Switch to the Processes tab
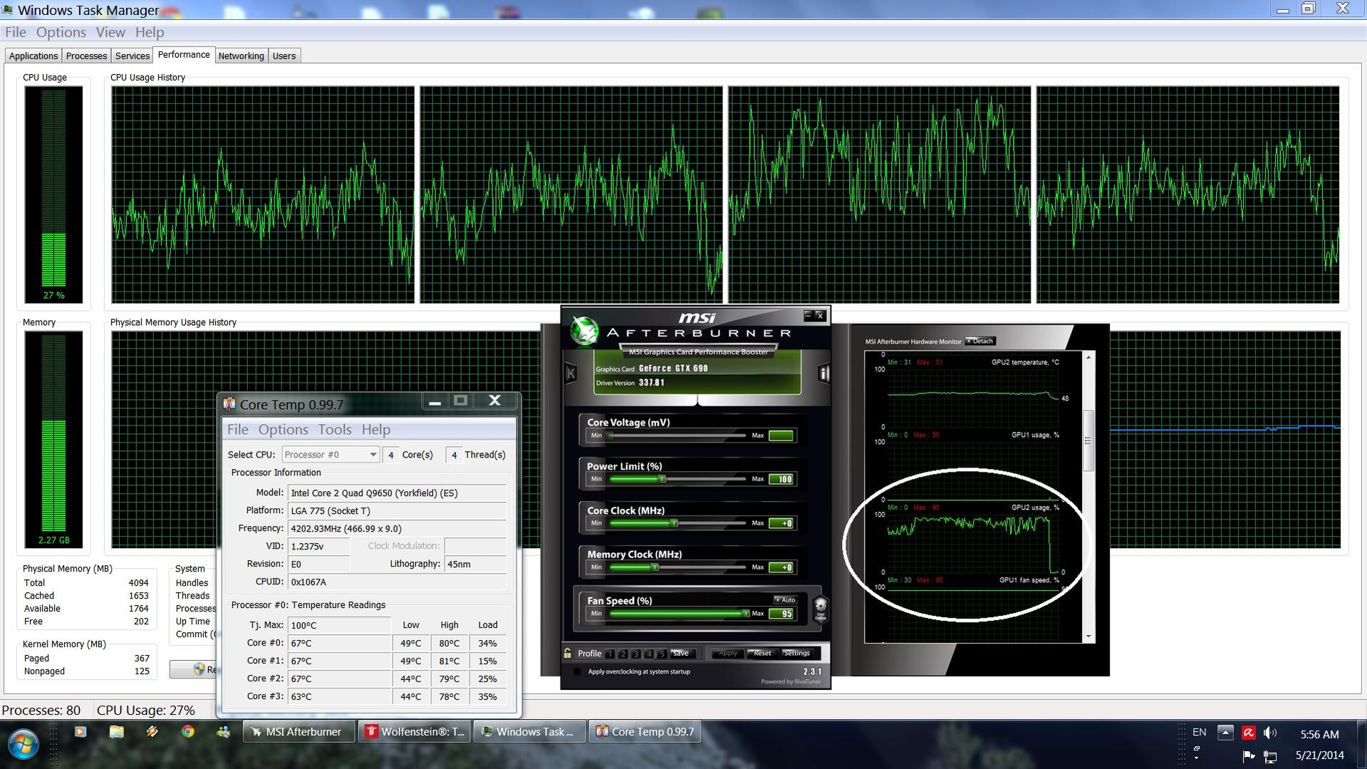This screenshot has width=1367, height=769. pos(86,56)
